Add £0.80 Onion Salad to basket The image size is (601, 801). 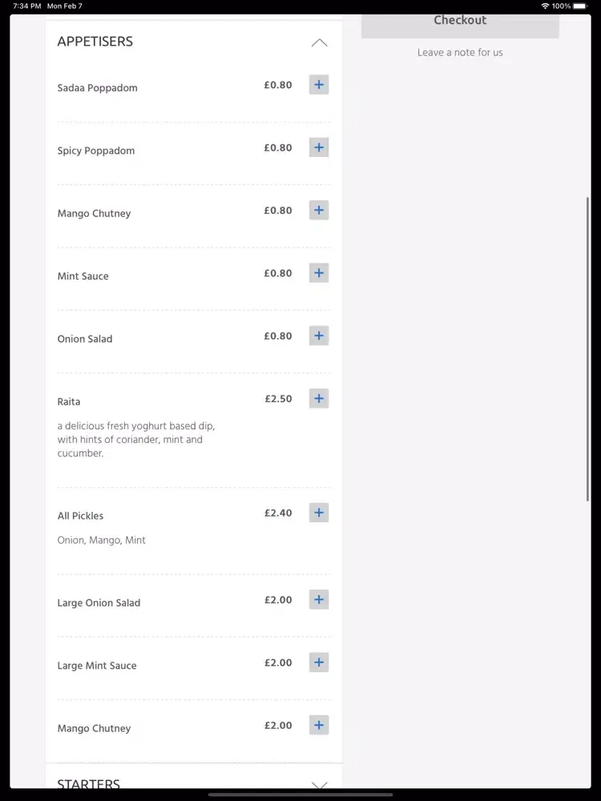click(x=319, y=336)
